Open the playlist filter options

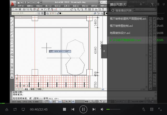tap(152, 4)
